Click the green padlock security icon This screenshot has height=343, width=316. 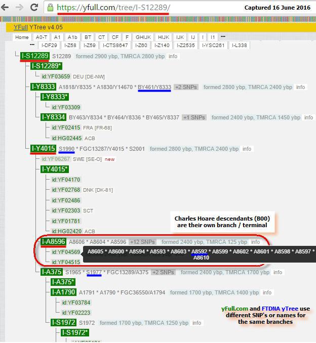point(51,8)
